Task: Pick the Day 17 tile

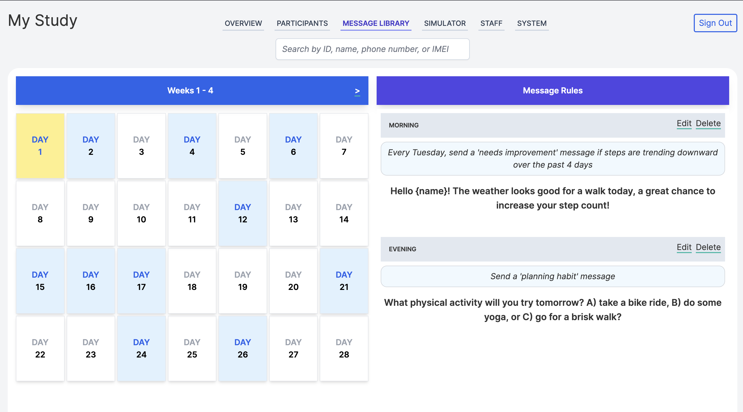Action: (141, 281)
